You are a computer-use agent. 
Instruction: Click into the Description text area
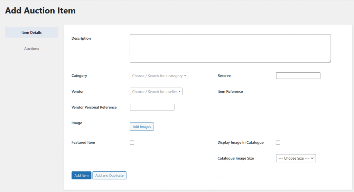click(x=230, y=48)
